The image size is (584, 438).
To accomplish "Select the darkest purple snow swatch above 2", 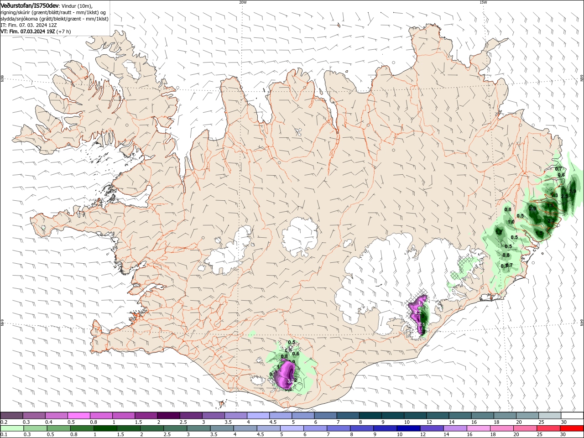I will (168, 416).
